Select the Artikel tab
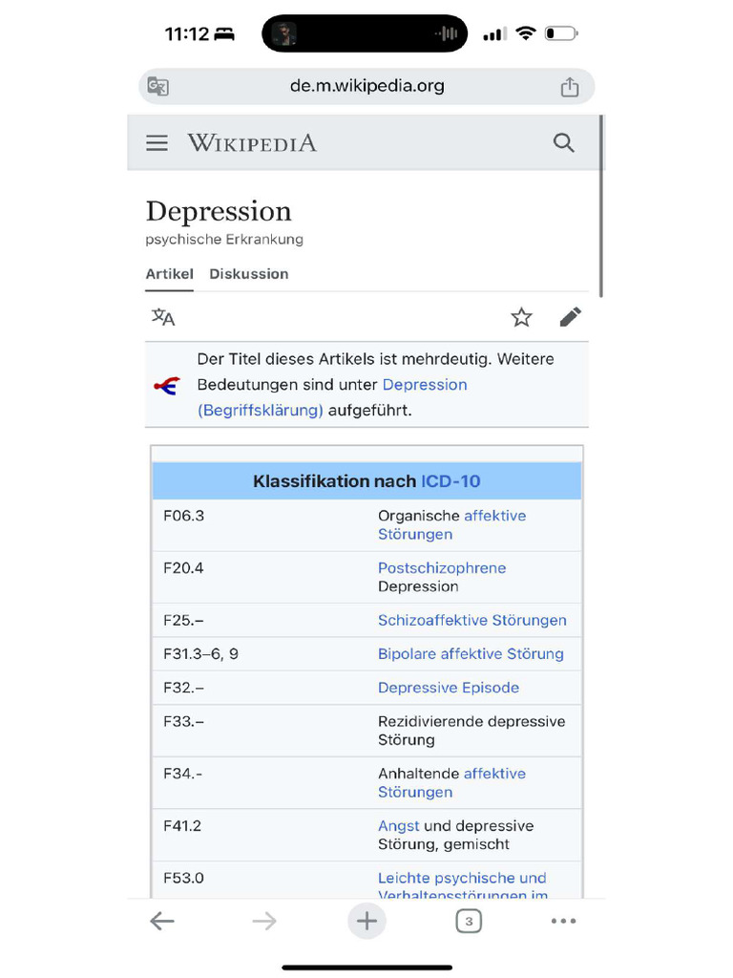The image size is (733, 978). point(169,274)
